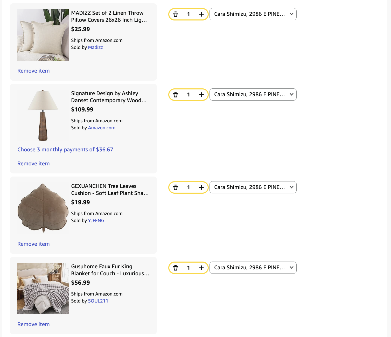Add one more GEXUANCHEN leaf cushion

coord(201,187)
